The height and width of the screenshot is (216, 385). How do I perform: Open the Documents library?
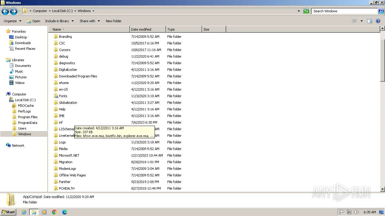coord(23,66)
